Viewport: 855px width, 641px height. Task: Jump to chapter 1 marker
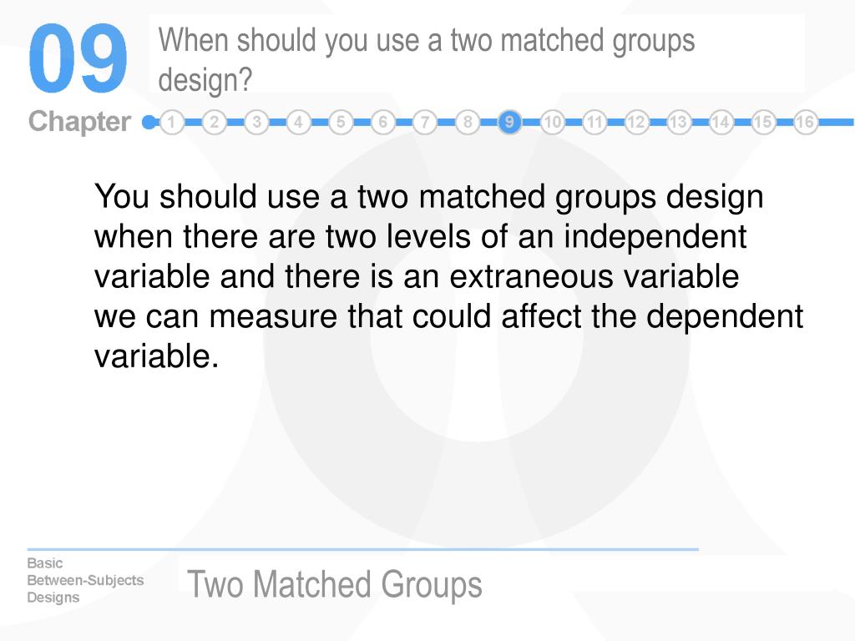(172, 122)
